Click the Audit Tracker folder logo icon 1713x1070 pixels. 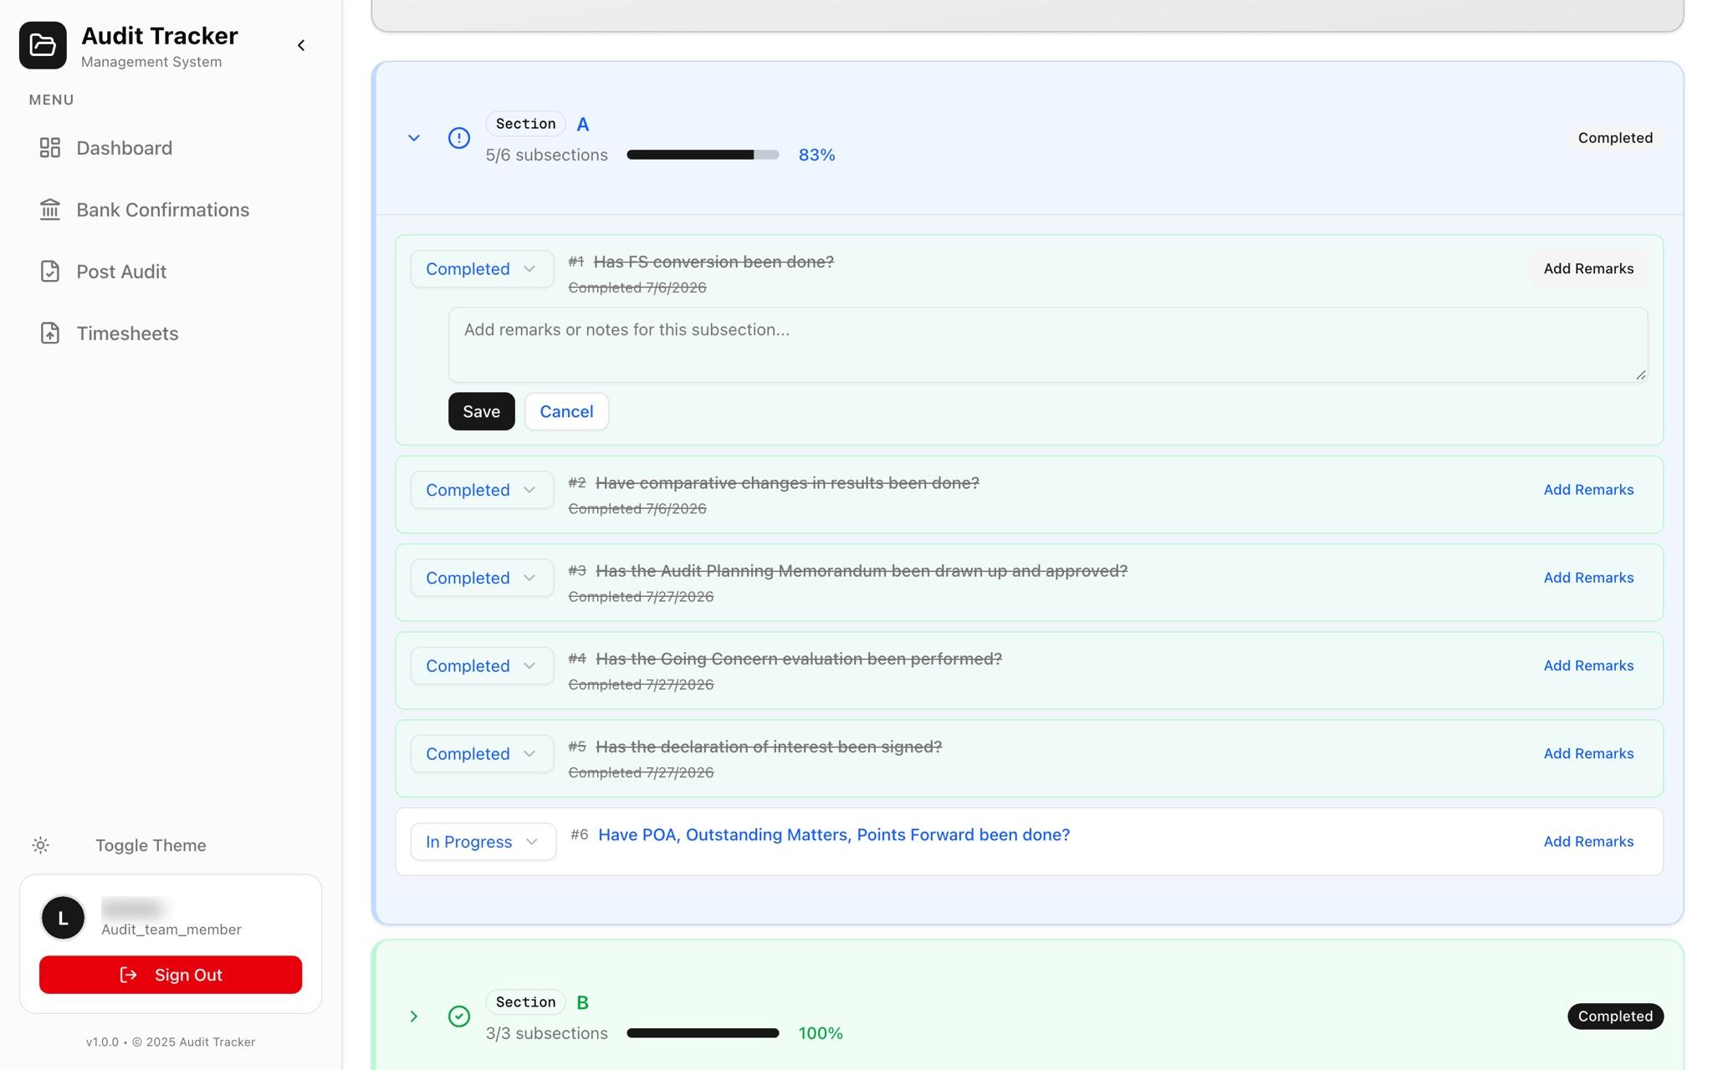coord(43,45)
